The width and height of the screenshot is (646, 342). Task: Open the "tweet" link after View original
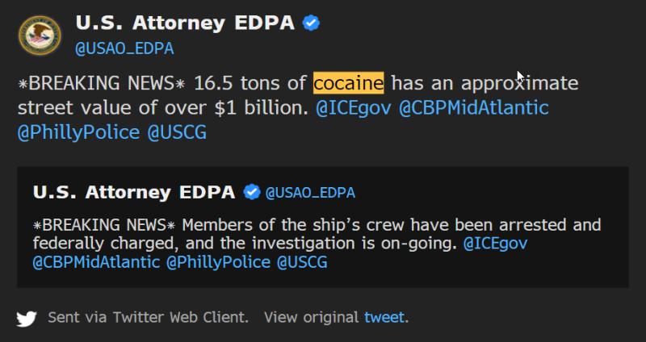384,317
